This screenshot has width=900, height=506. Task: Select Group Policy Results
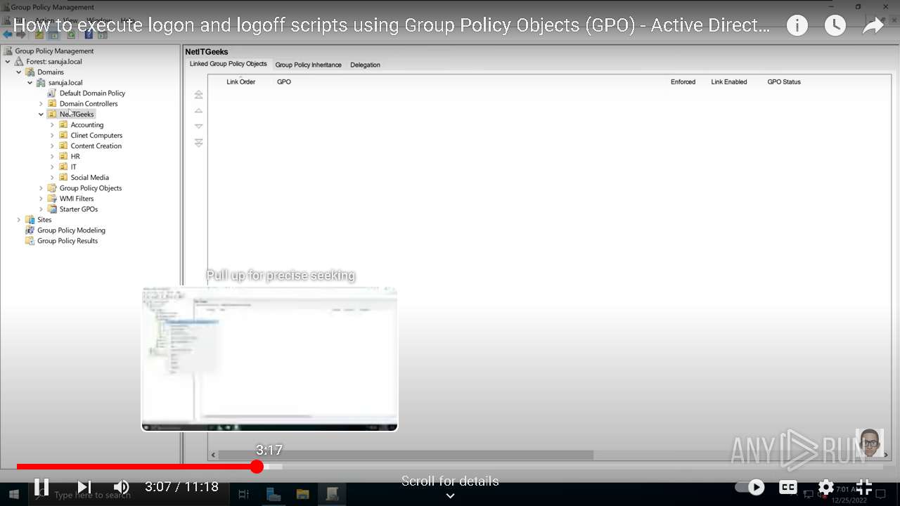tap(67, 241)
